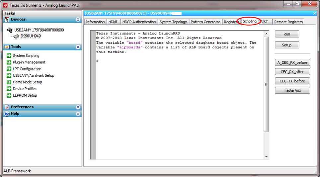Click the green arrow icon beside LPT Configuration

(9, 69)
